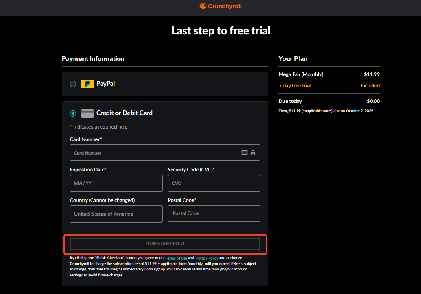Screen dimensions: 421x294
Task: Click the PayPal payment option label
Action: pyautogui.click(x=106, y=84)
